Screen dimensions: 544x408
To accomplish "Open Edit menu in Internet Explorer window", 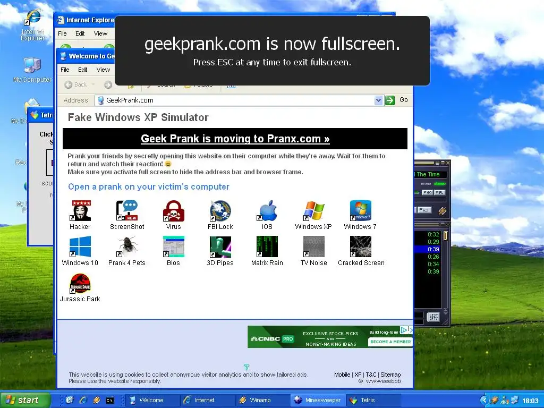I will [80, 33].
